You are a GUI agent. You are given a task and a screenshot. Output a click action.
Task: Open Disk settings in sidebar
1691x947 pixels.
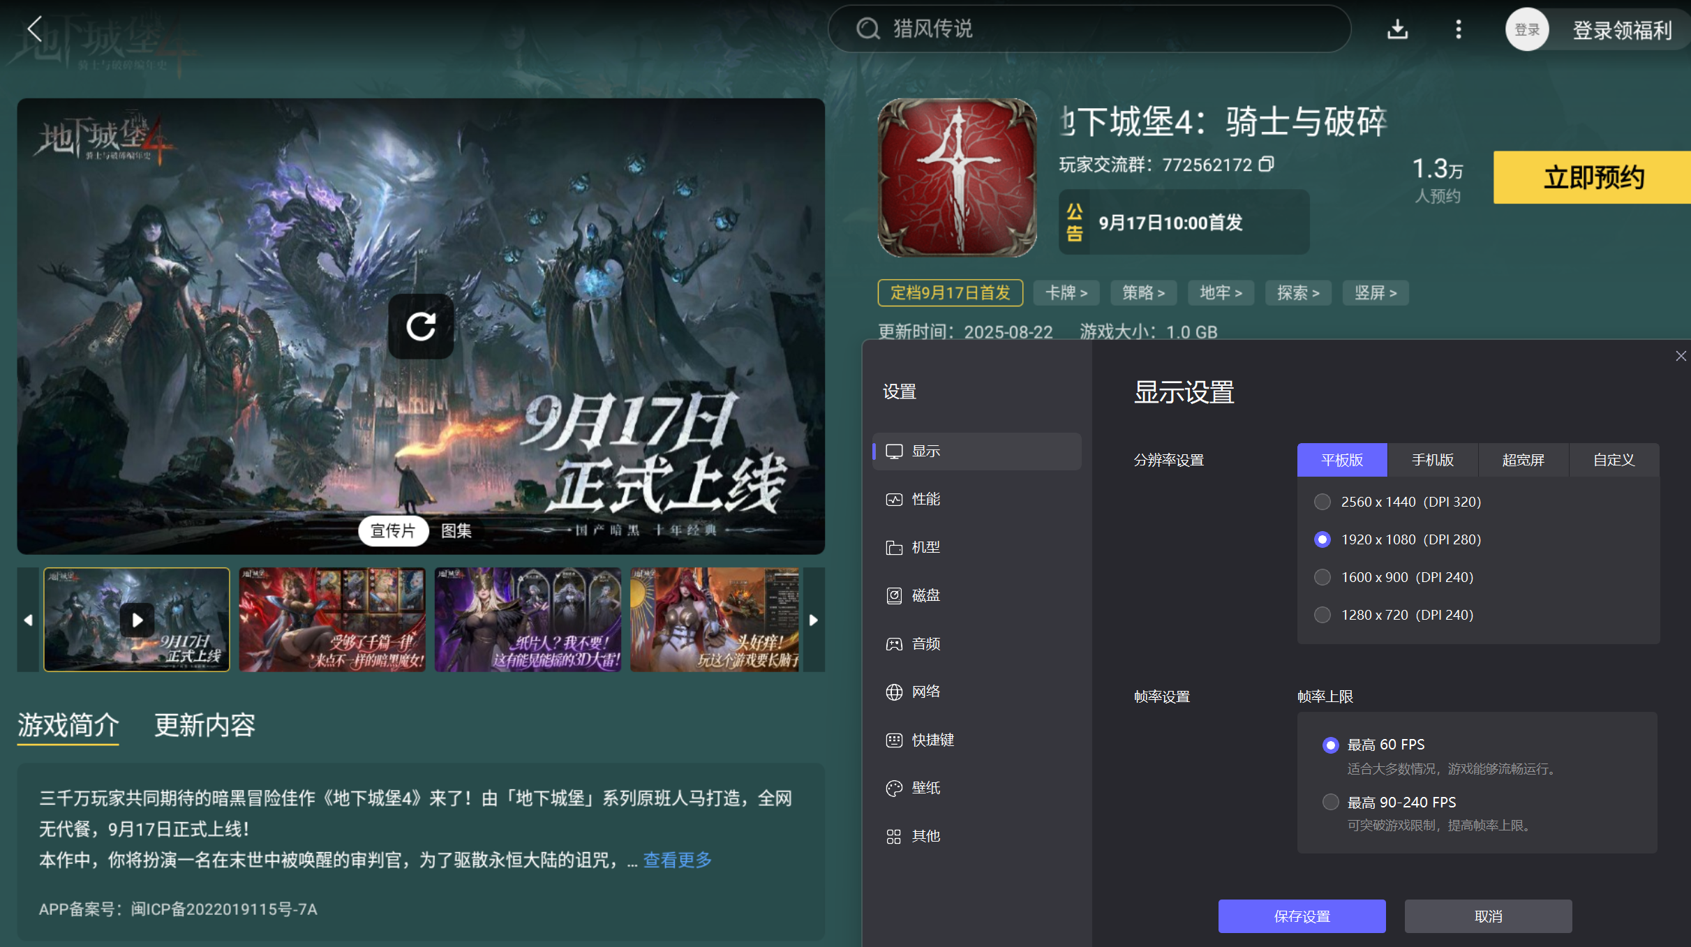925,596
